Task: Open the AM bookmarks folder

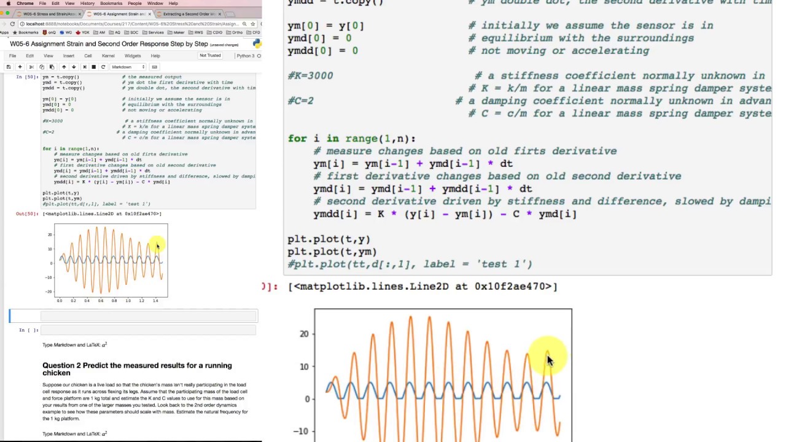Action: point(99,33)
